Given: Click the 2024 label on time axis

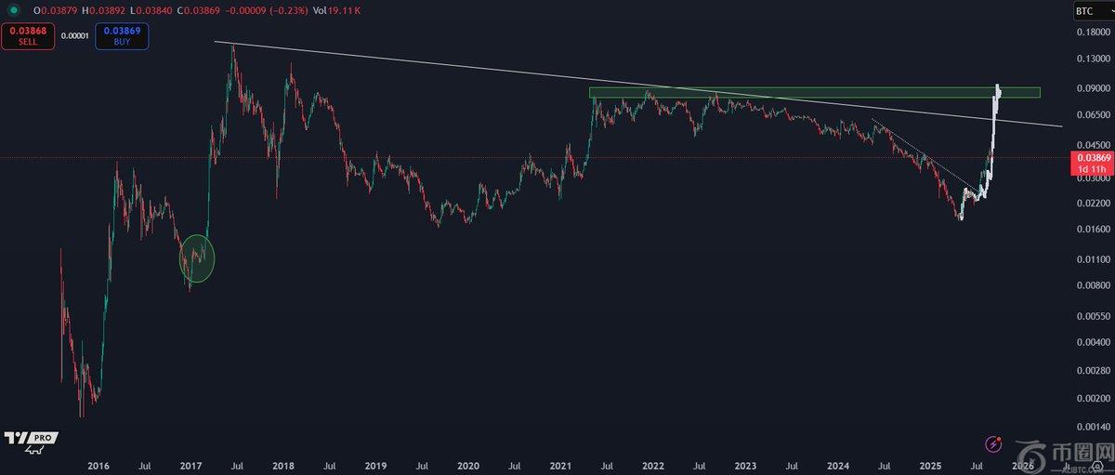Looking at the screenshot, I should point(838,465).
